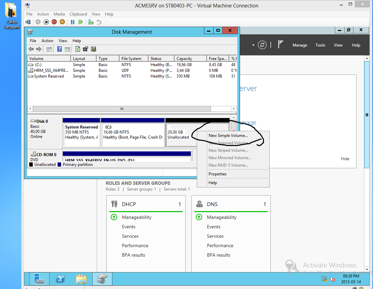373x289 pixels.
Task: Click the clock showing 09:39 PM
Action: 351,276
